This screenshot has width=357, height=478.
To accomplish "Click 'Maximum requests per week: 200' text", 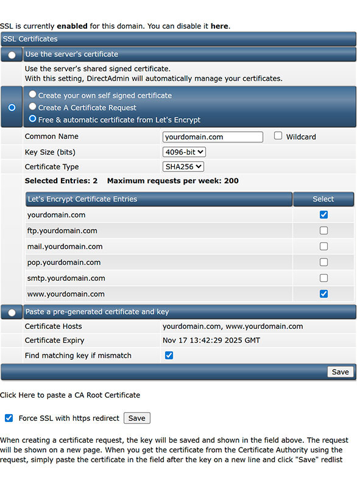I will click(x=173, y=181).
